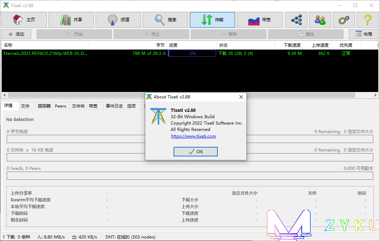Click the 9.39 M download speed cell
380x241 pixels.
click(294, 53)
